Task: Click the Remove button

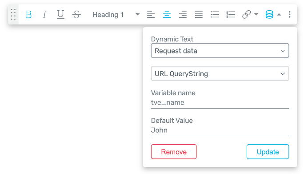Action: (x=174, y=152)
